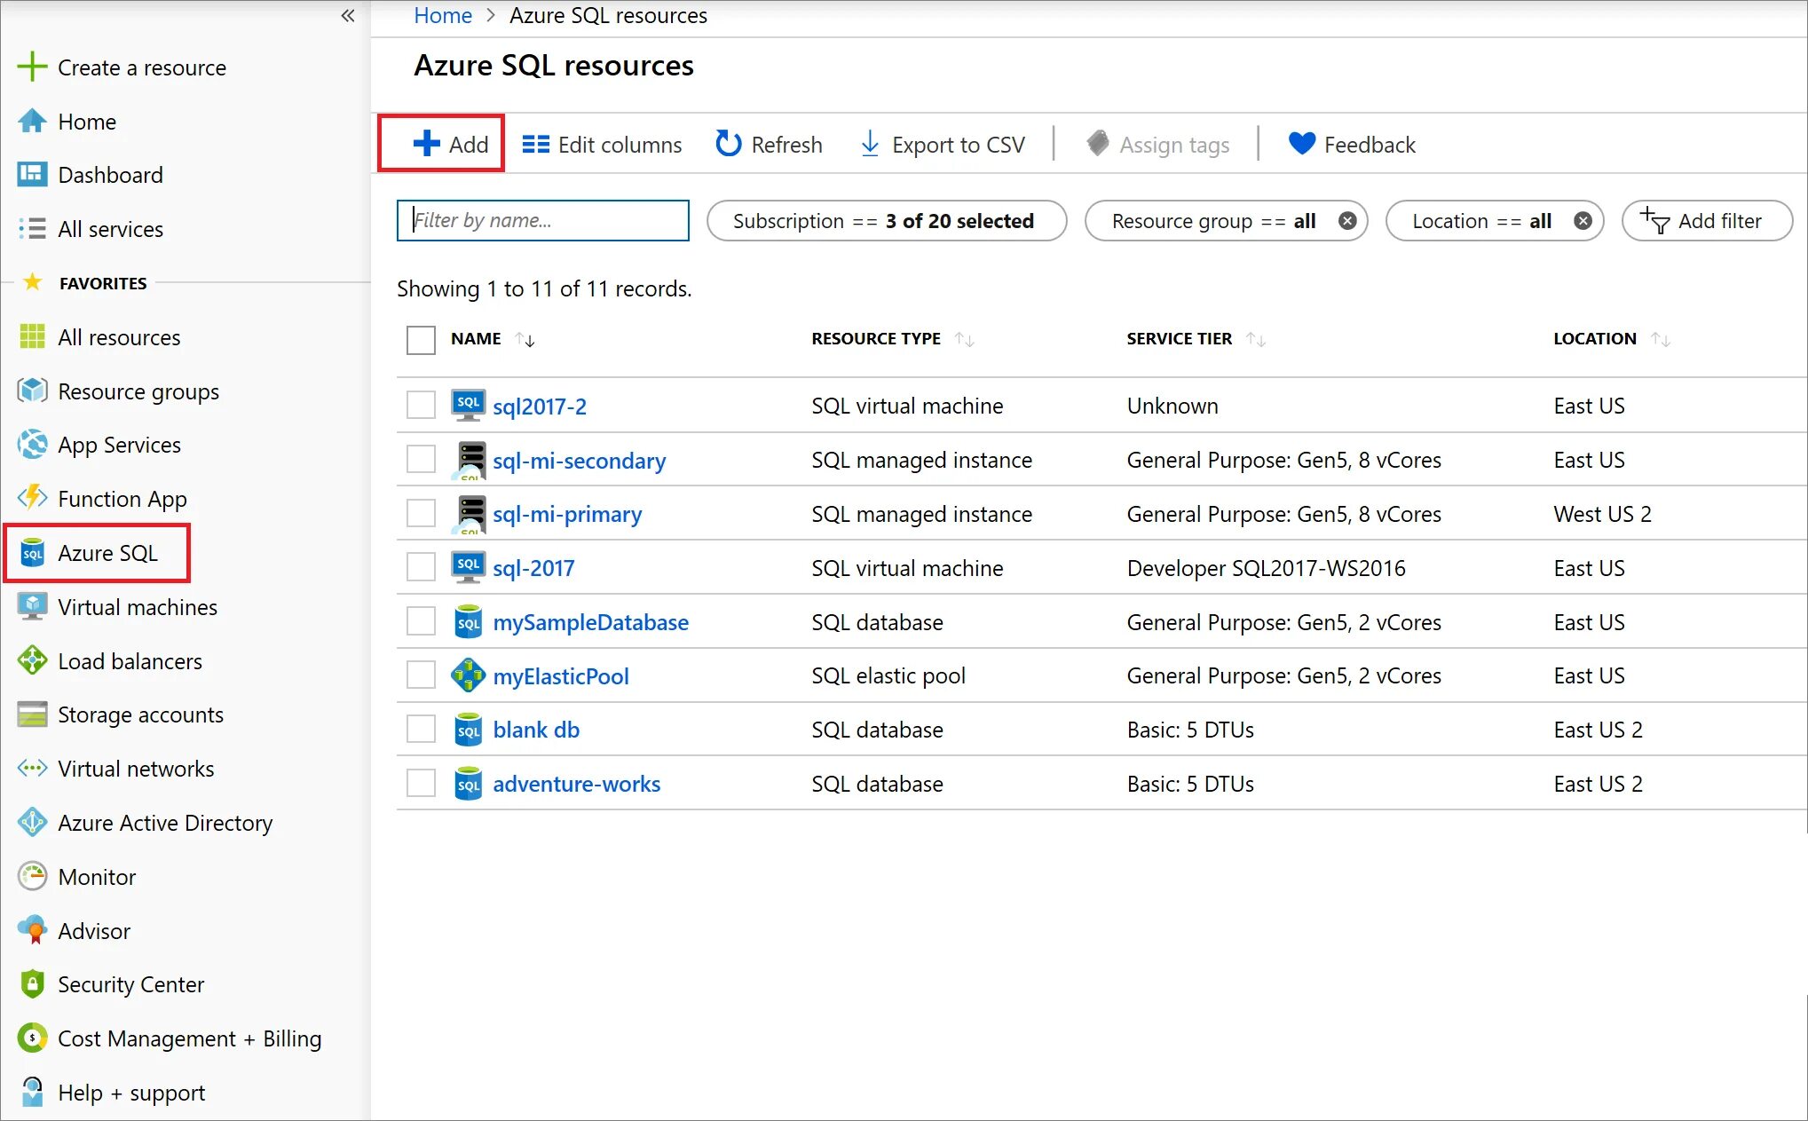The width and height of the screenshot is (1808, 1121).
Task: Open Virtual machines from sidebar
Action: pyautogui.click(x=137, y=607)
